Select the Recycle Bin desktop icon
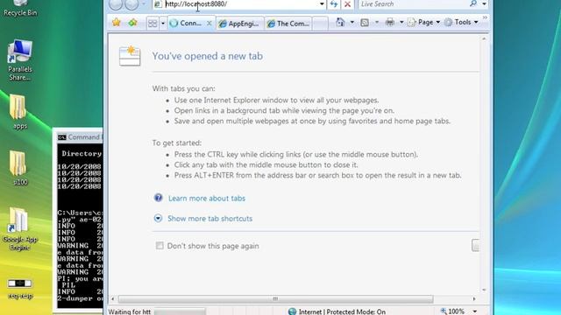 pos(20,8)
